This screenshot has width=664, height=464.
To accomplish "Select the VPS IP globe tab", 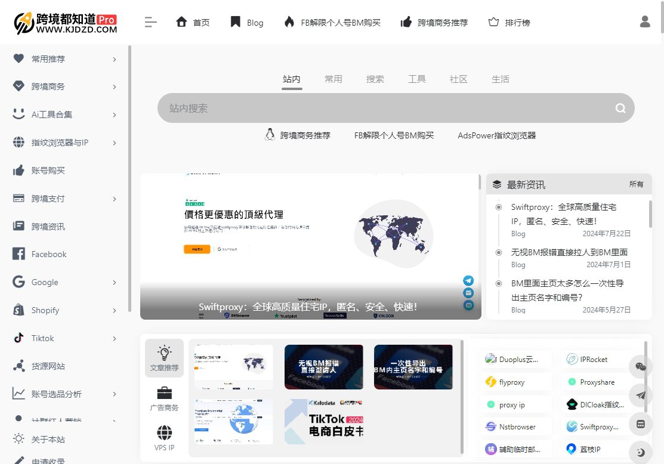I will click(x=164, y=438).
